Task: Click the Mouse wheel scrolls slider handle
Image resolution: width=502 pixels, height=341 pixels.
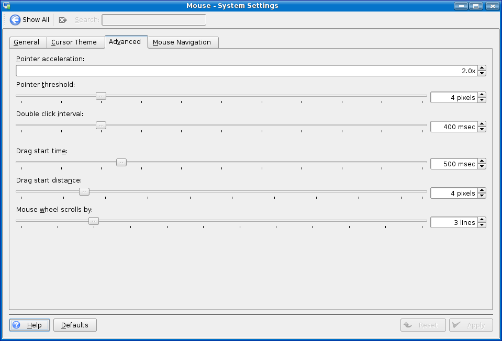Action: click(93, 221)
